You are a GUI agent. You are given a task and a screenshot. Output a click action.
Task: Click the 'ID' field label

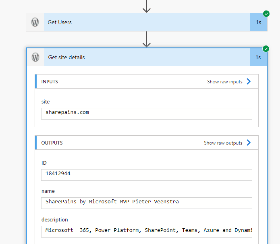click(44, 163)
